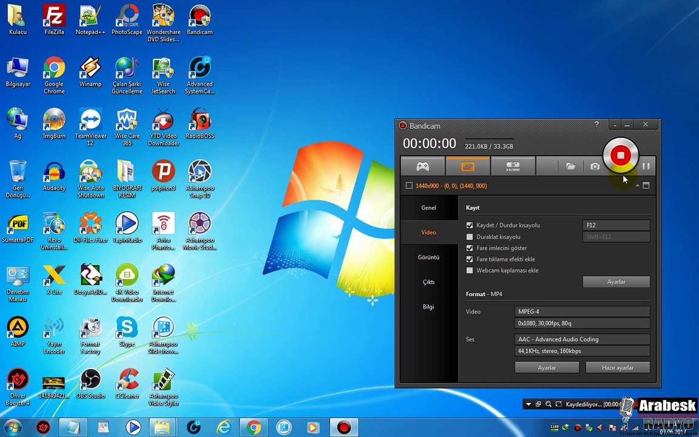Open FileZilla desktop shortcut
This screenshot has height=437, width=699.
point(54,20)
